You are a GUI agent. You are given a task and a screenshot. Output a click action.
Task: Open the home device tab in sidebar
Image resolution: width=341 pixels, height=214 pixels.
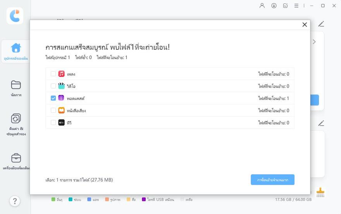coord(15,52)
